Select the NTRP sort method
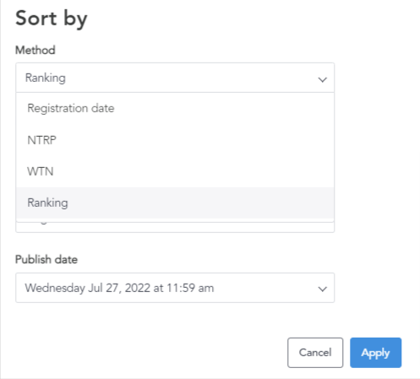 click(x=175, y=140)
